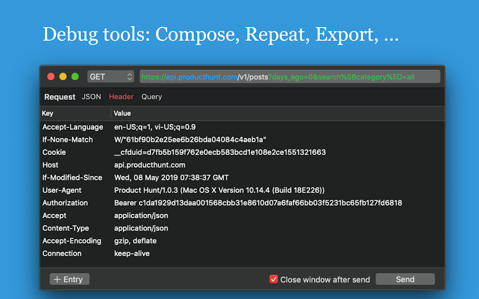Click the red close window button
The image size is (479, 299).
(51, 77)
